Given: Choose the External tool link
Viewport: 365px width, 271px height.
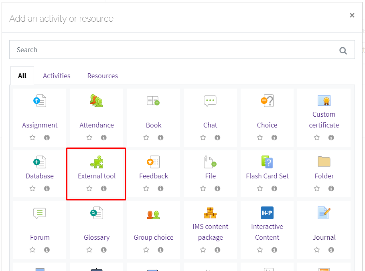Looking at the screenshot, I should pos(97,176).
